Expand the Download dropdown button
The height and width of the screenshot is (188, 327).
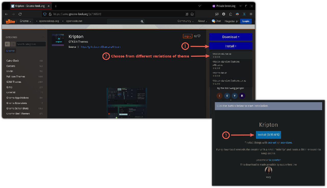click(x=231, y=37)
